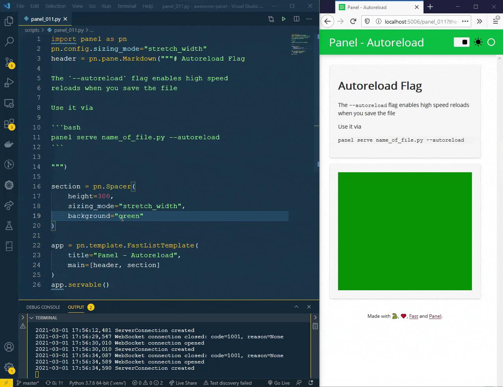The height and width of the screenshot is (387, 503).
Task: Open Source Control showing 5 pending changes
Action: 9,62
